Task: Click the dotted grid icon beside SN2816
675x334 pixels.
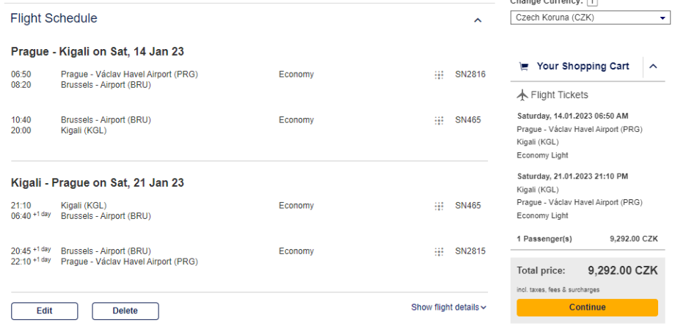Action: pyautogui.click(x=439, y=75)
